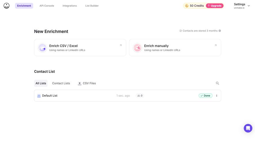
Task: Open the Default List name
Action: point(50,96)
